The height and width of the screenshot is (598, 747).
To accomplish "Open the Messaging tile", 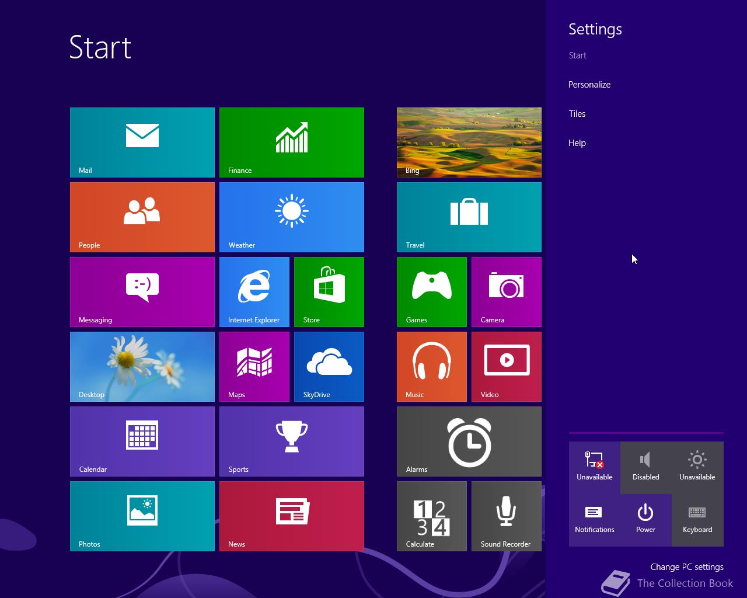I will [x=142, y=292].
